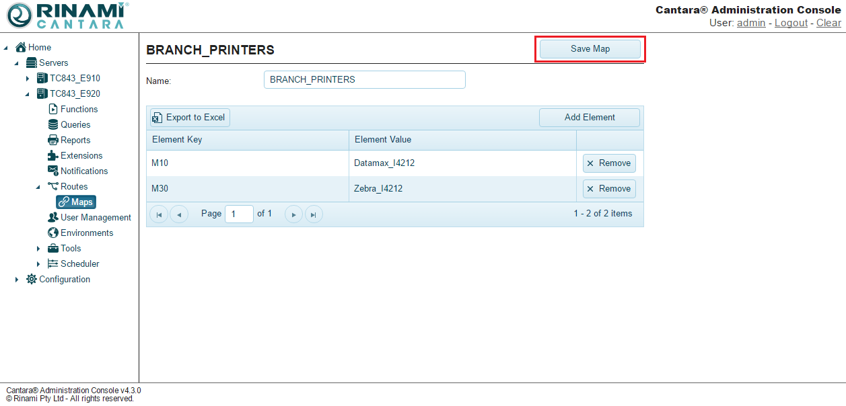
Task: Remove the M10 Datamax_I4212 element
Action: coord(608,163)
